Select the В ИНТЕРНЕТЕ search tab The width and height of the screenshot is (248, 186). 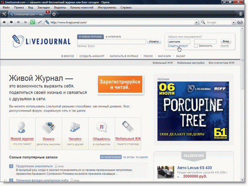click(113, 37)
